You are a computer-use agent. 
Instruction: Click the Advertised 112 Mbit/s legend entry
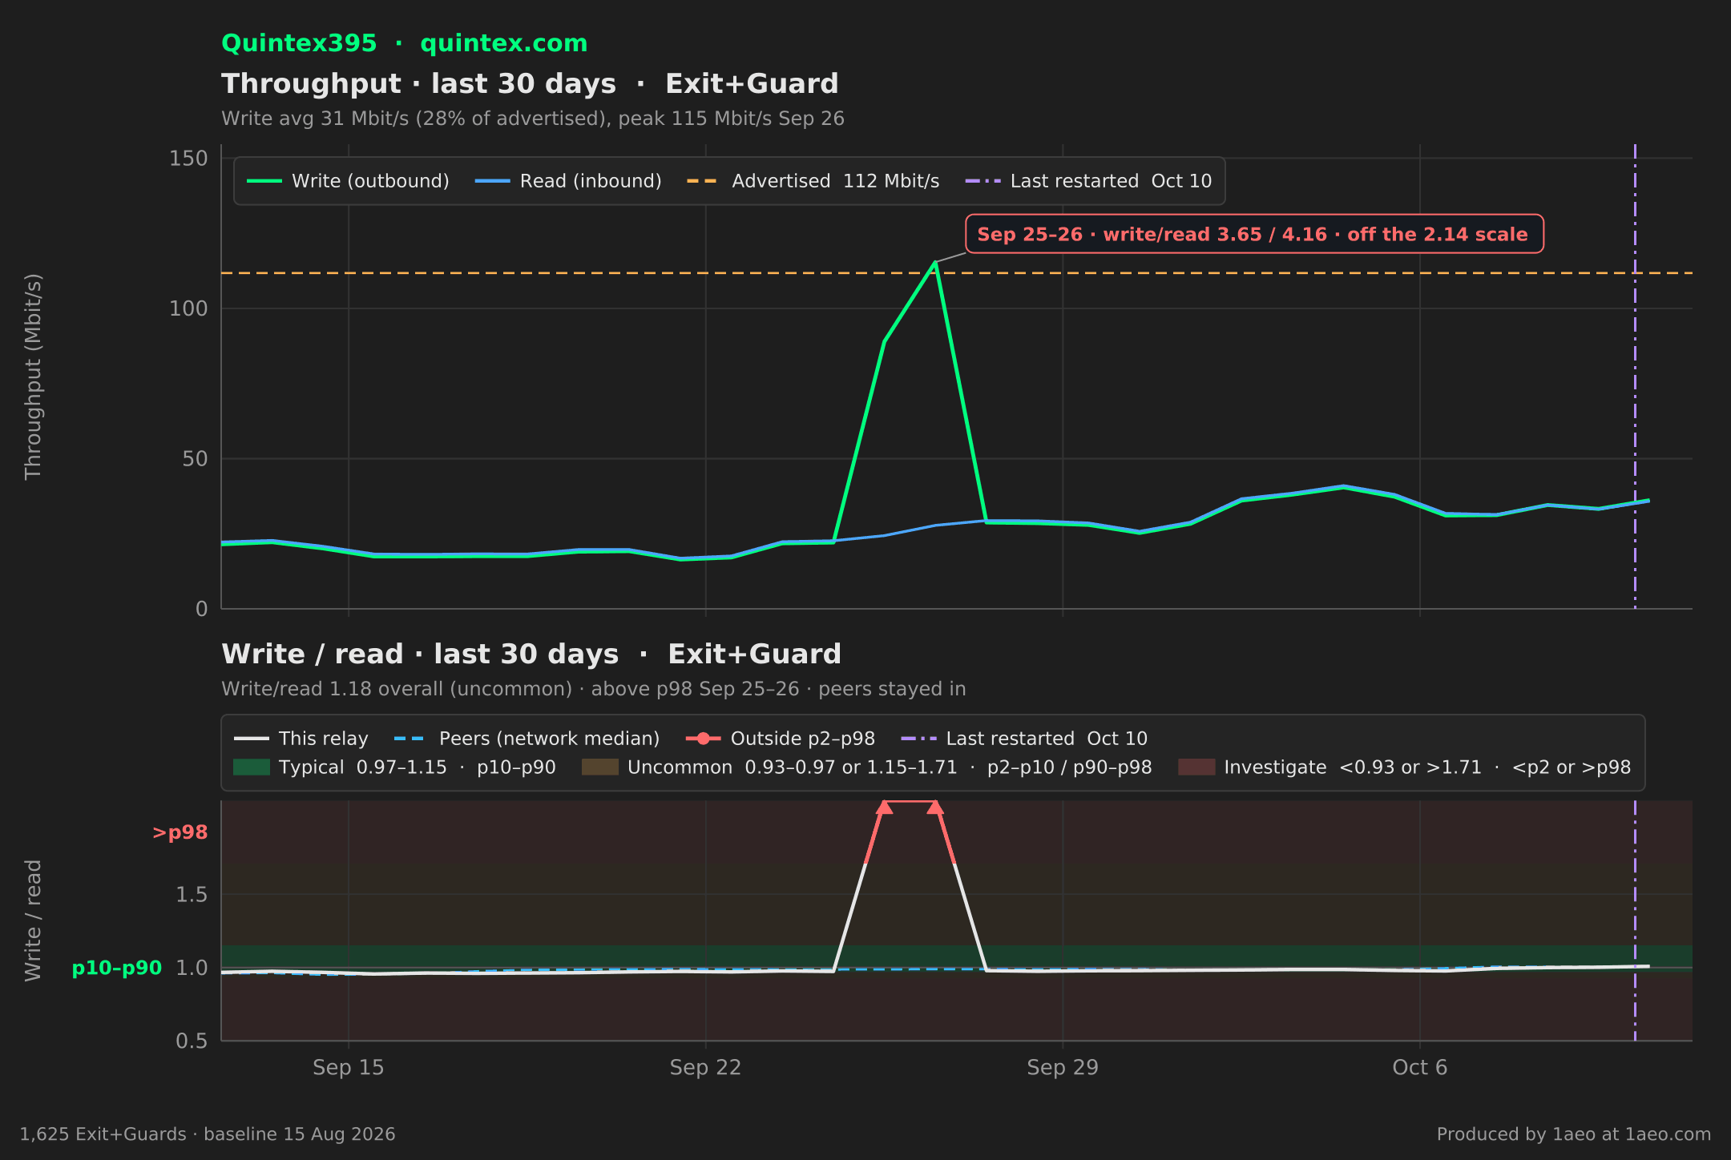[x=813, y=181]
